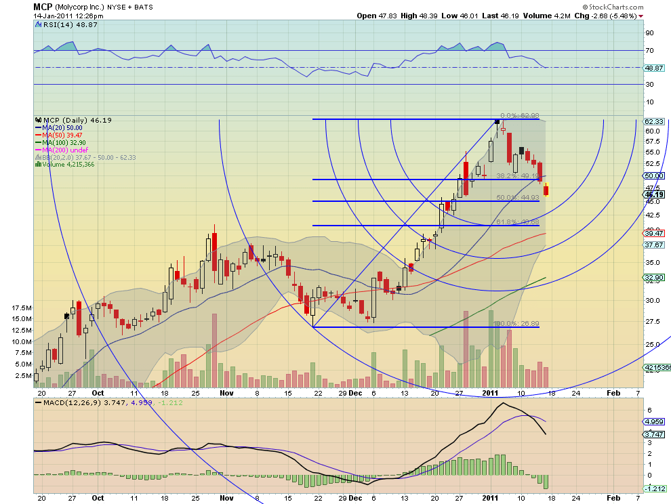Click the 50.00 MA price tag on axis
This screenshot has width=671, height=504.
[x=654, y=176]
